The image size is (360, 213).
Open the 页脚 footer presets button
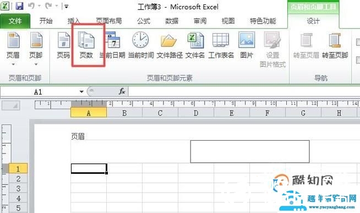[36, 49]
